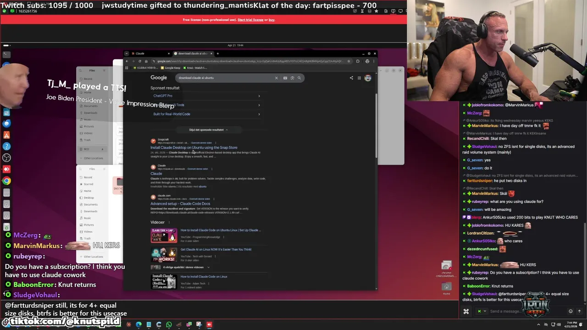This screenshot has height=330, width=587.
Task: Open the Chrome home page
Action: pos(146,61)
